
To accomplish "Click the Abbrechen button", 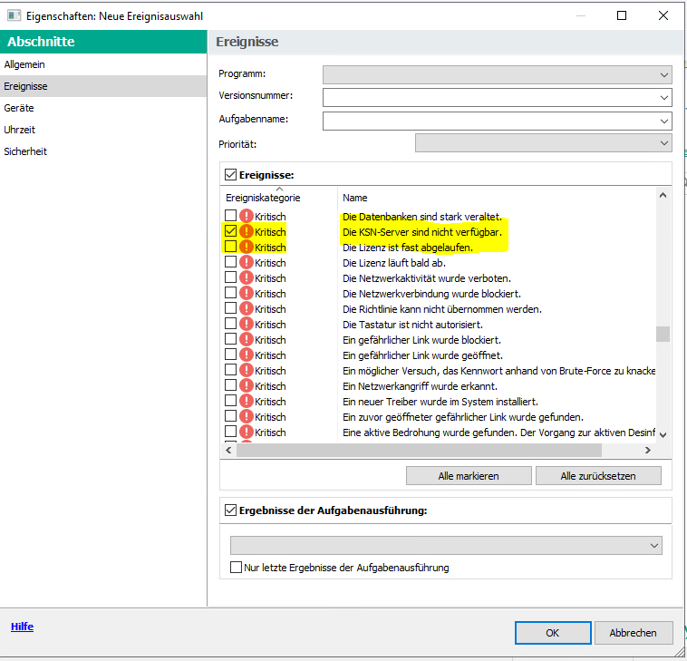I will point(634,633).
